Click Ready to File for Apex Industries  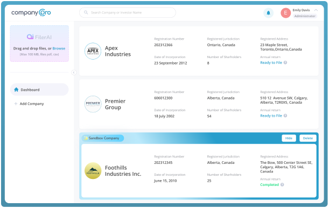[271, 63]
